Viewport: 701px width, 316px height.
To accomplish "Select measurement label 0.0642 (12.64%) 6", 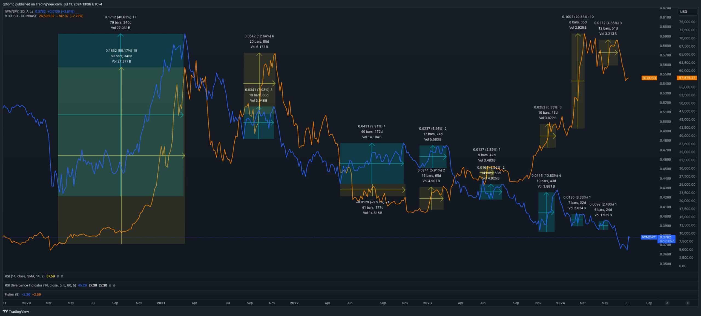I will click(259, 36).
